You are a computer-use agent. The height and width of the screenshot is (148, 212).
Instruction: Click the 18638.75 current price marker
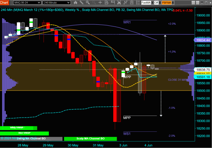pos(203,70)
